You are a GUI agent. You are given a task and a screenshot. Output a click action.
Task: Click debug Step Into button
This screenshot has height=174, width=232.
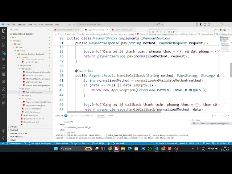tap(161, 32)
